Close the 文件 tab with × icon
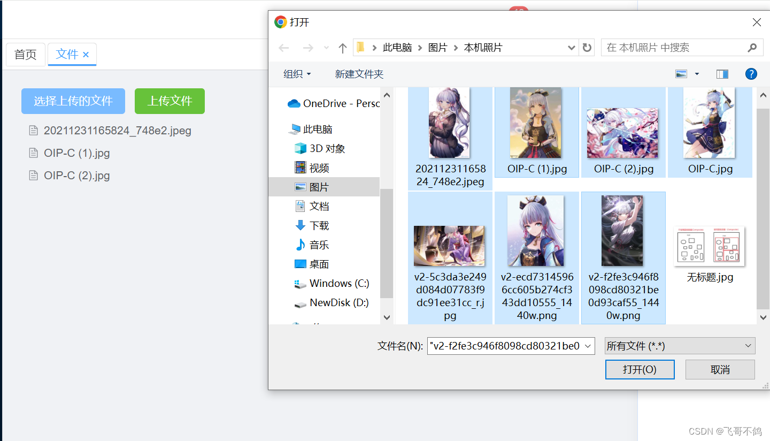This screenshot has width=770, height=441. pos(86,55)
